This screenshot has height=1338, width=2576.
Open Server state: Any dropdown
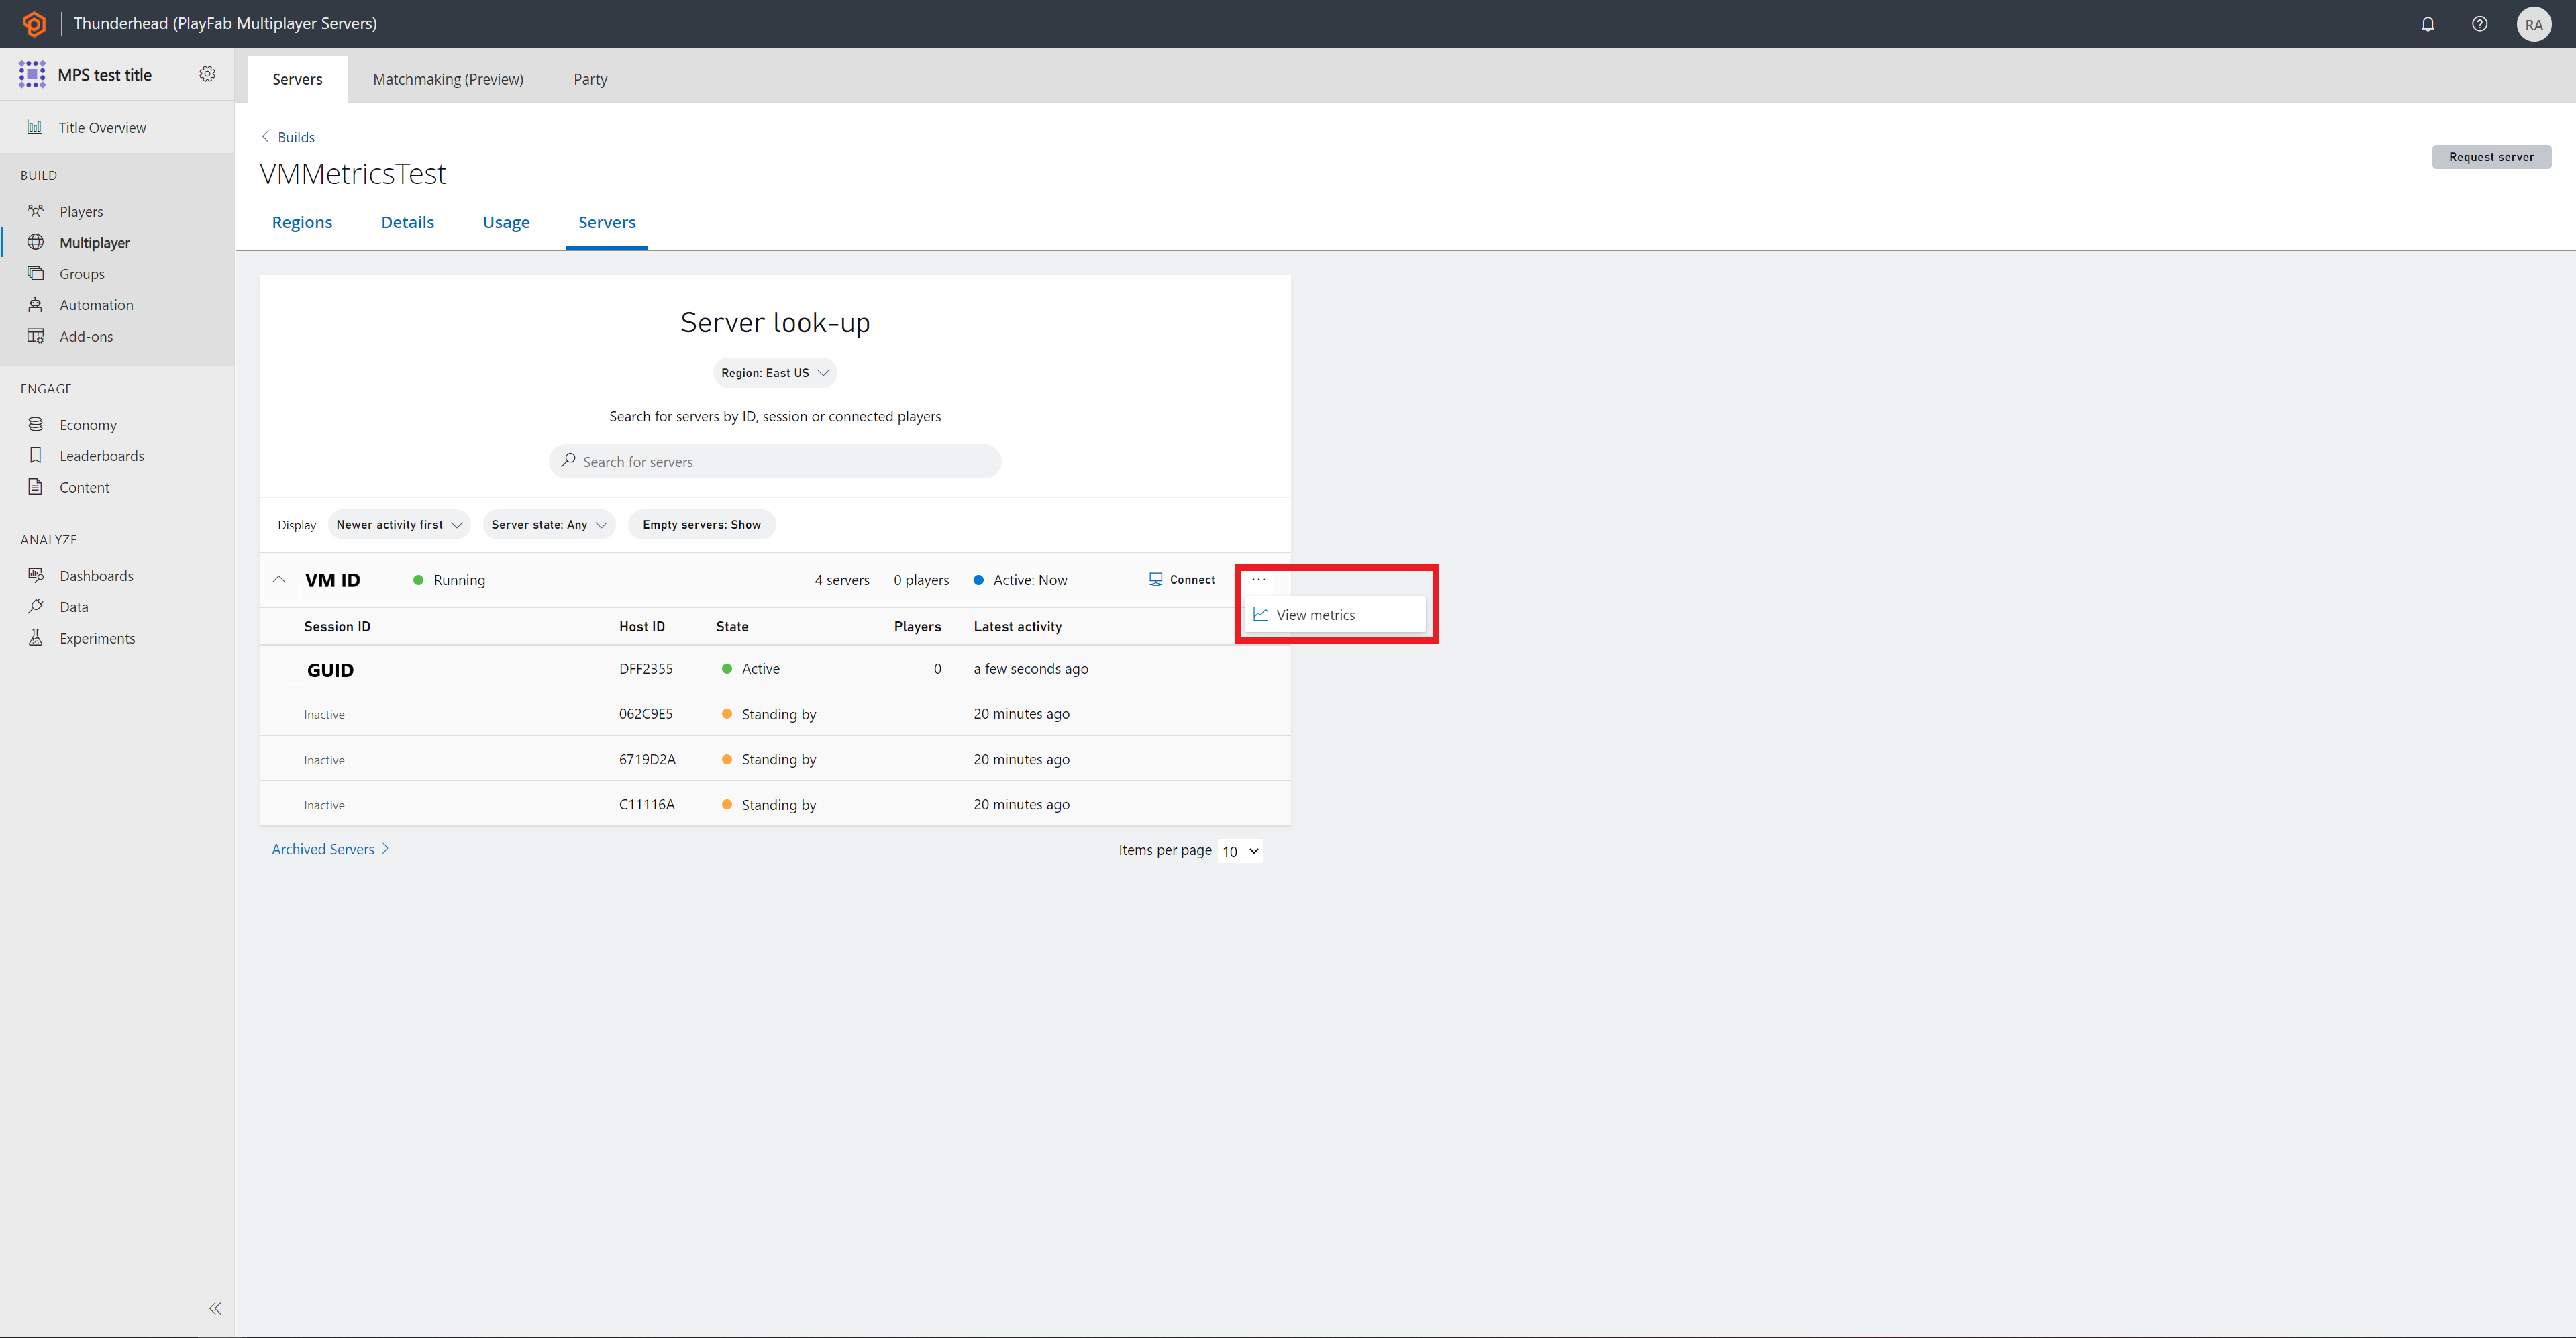(549, 525)
